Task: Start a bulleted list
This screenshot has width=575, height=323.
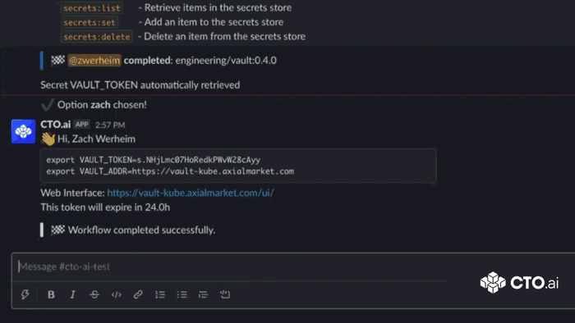Action: coord(182,294)
